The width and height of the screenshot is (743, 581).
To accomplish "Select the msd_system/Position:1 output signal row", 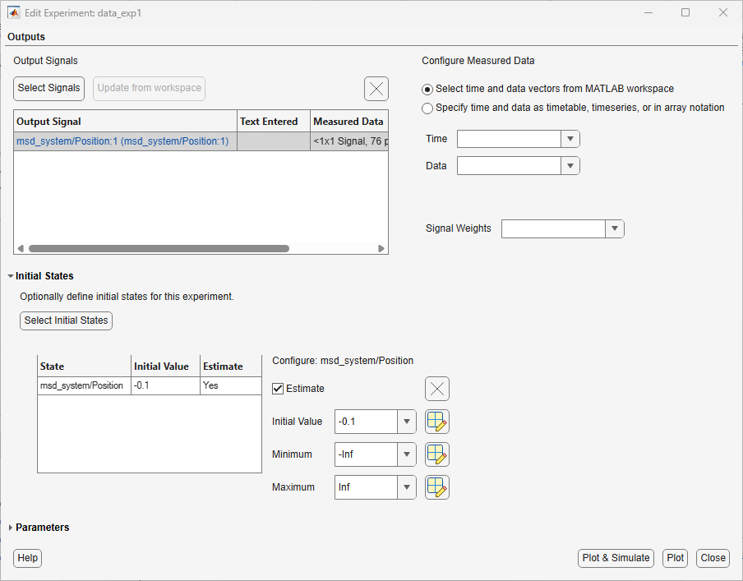I will pyautogui.click(x=201, y=141).
